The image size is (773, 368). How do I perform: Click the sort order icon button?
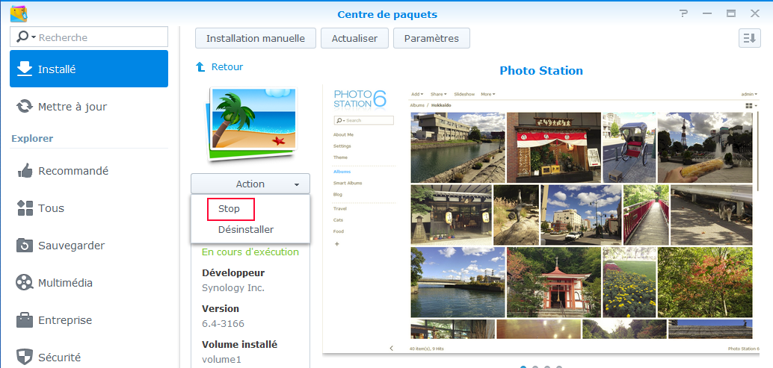coord(748,38)
